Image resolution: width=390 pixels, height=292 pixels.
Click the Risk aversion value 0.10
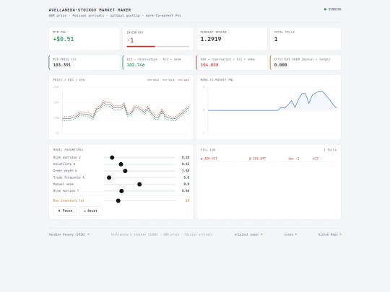186,157
